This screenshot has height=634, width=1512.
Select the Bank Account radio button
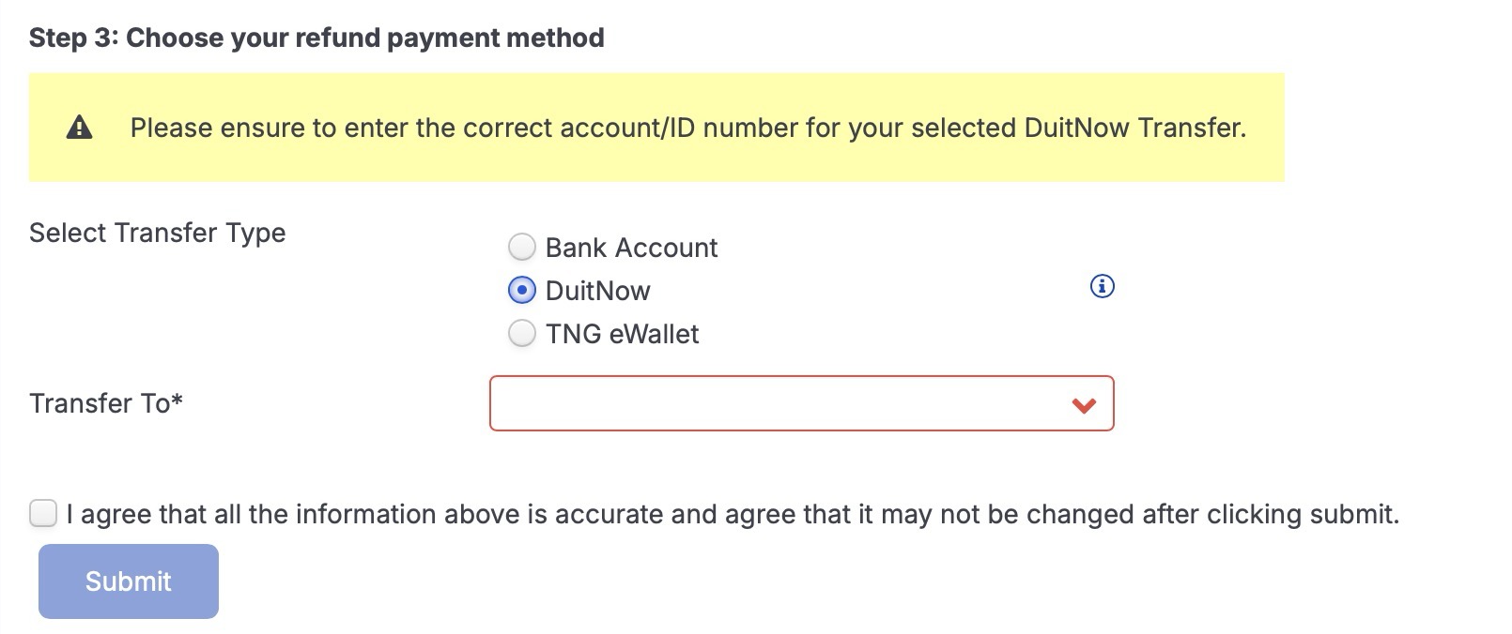pos(521,248)
